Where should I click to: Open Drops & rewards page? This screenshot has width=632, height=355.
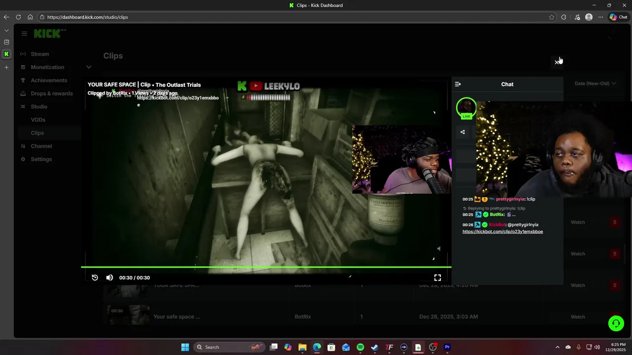(51, 94)
